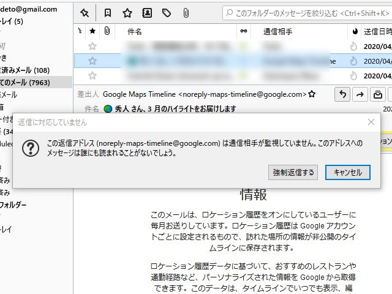This screenshot has height=294, width=392.
Task: Click 強制返信する button in dialog
Action: click(x=293, y=172)
